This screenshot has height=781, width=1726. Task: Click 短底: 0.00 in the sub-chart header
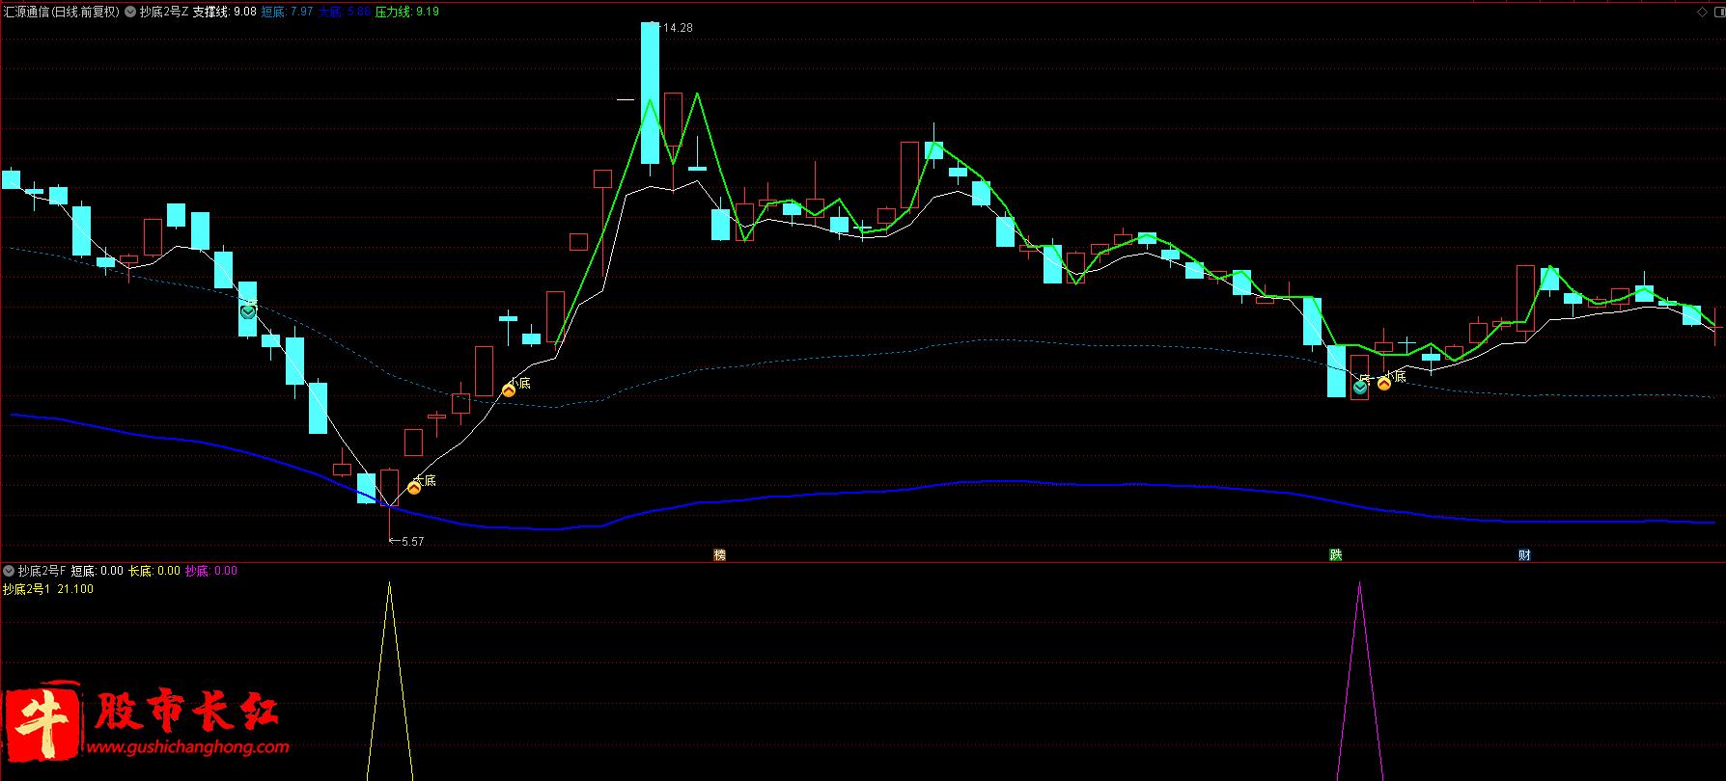[x=97, y=571]
